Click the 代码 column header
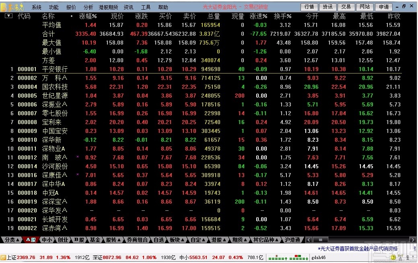The image size is (418, 263). click(24, 16)
